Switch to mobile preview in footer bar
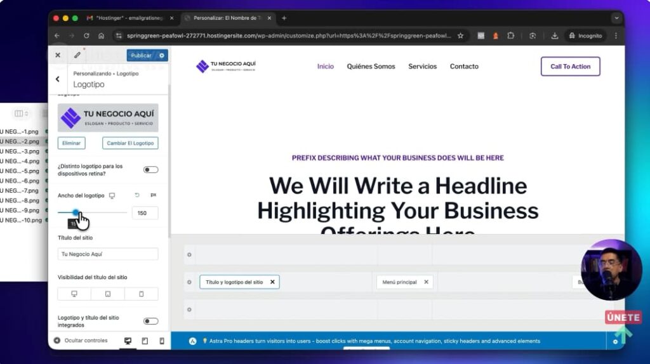650x364 pixels. [x=161, y=341]
